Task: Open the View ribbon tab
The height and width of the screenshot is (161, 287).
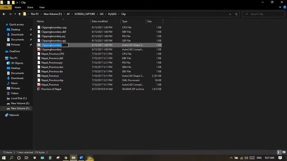Action: click(x=42, y=7)
